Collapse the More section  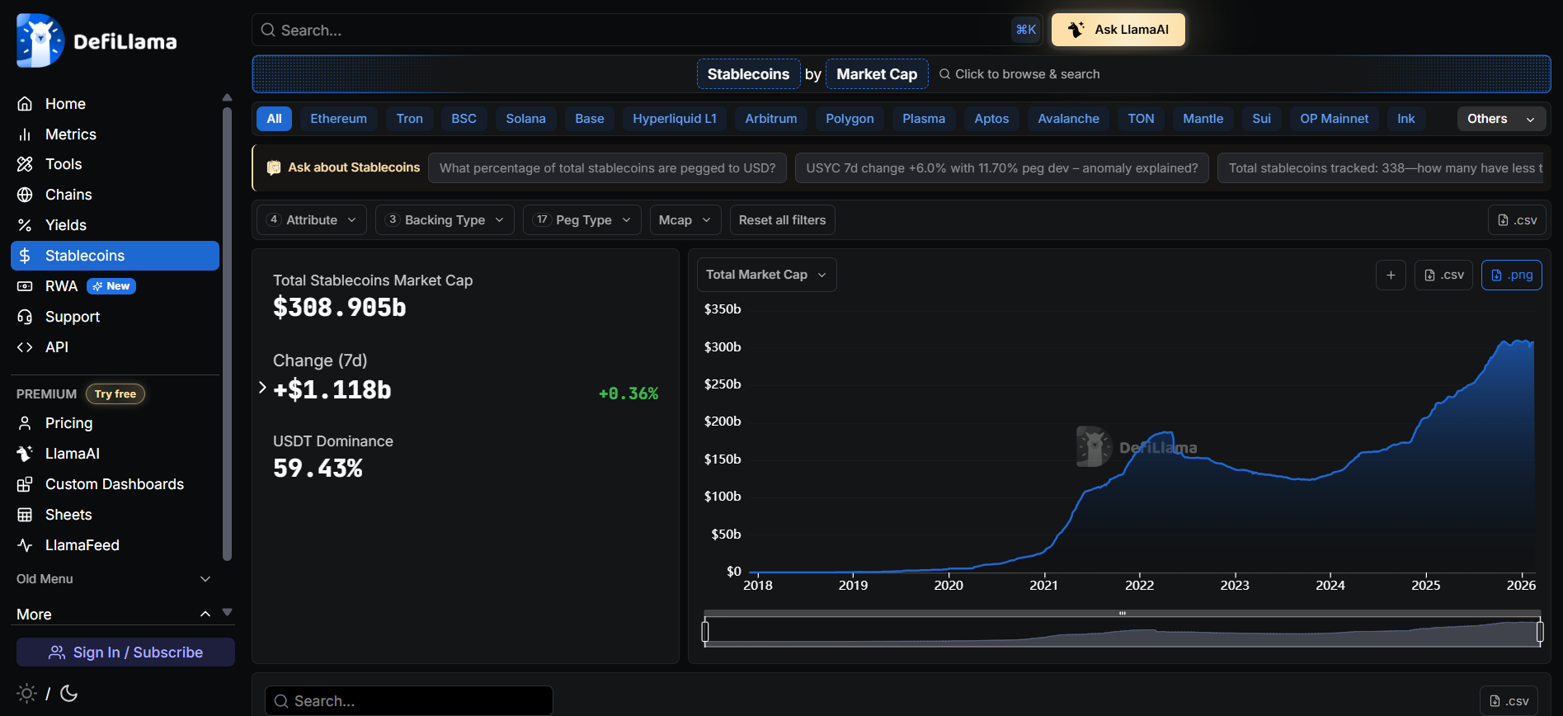[115, 615]
